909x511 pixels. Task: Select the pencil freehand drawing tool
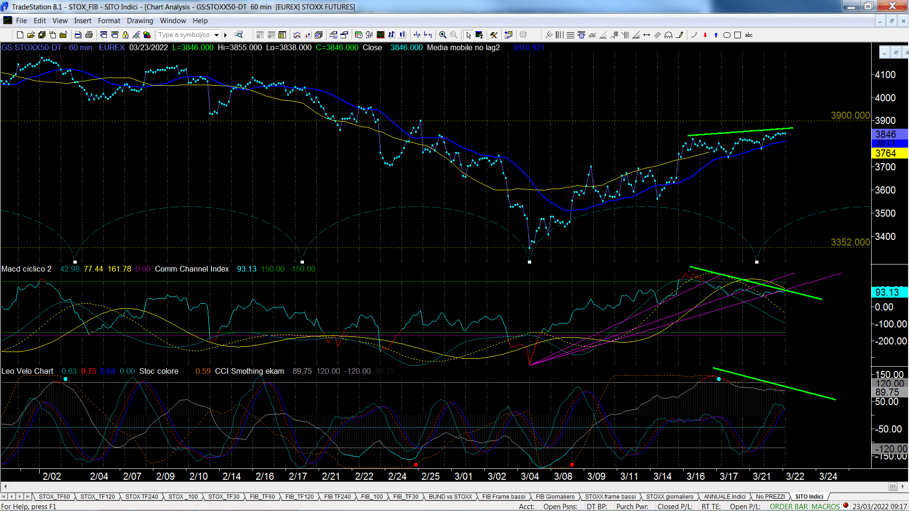[680, 35]
